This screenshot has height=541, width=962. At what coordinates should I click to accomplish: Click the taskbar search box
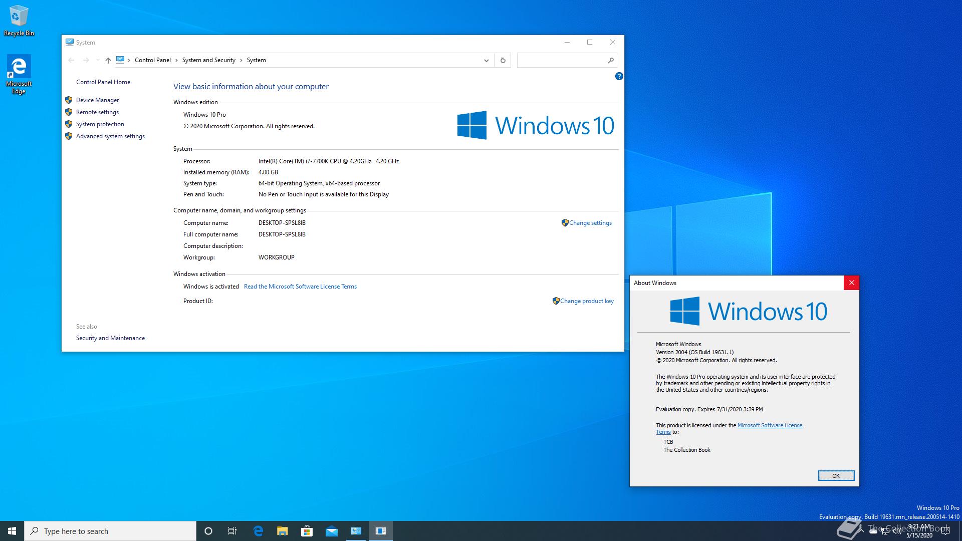110,531
